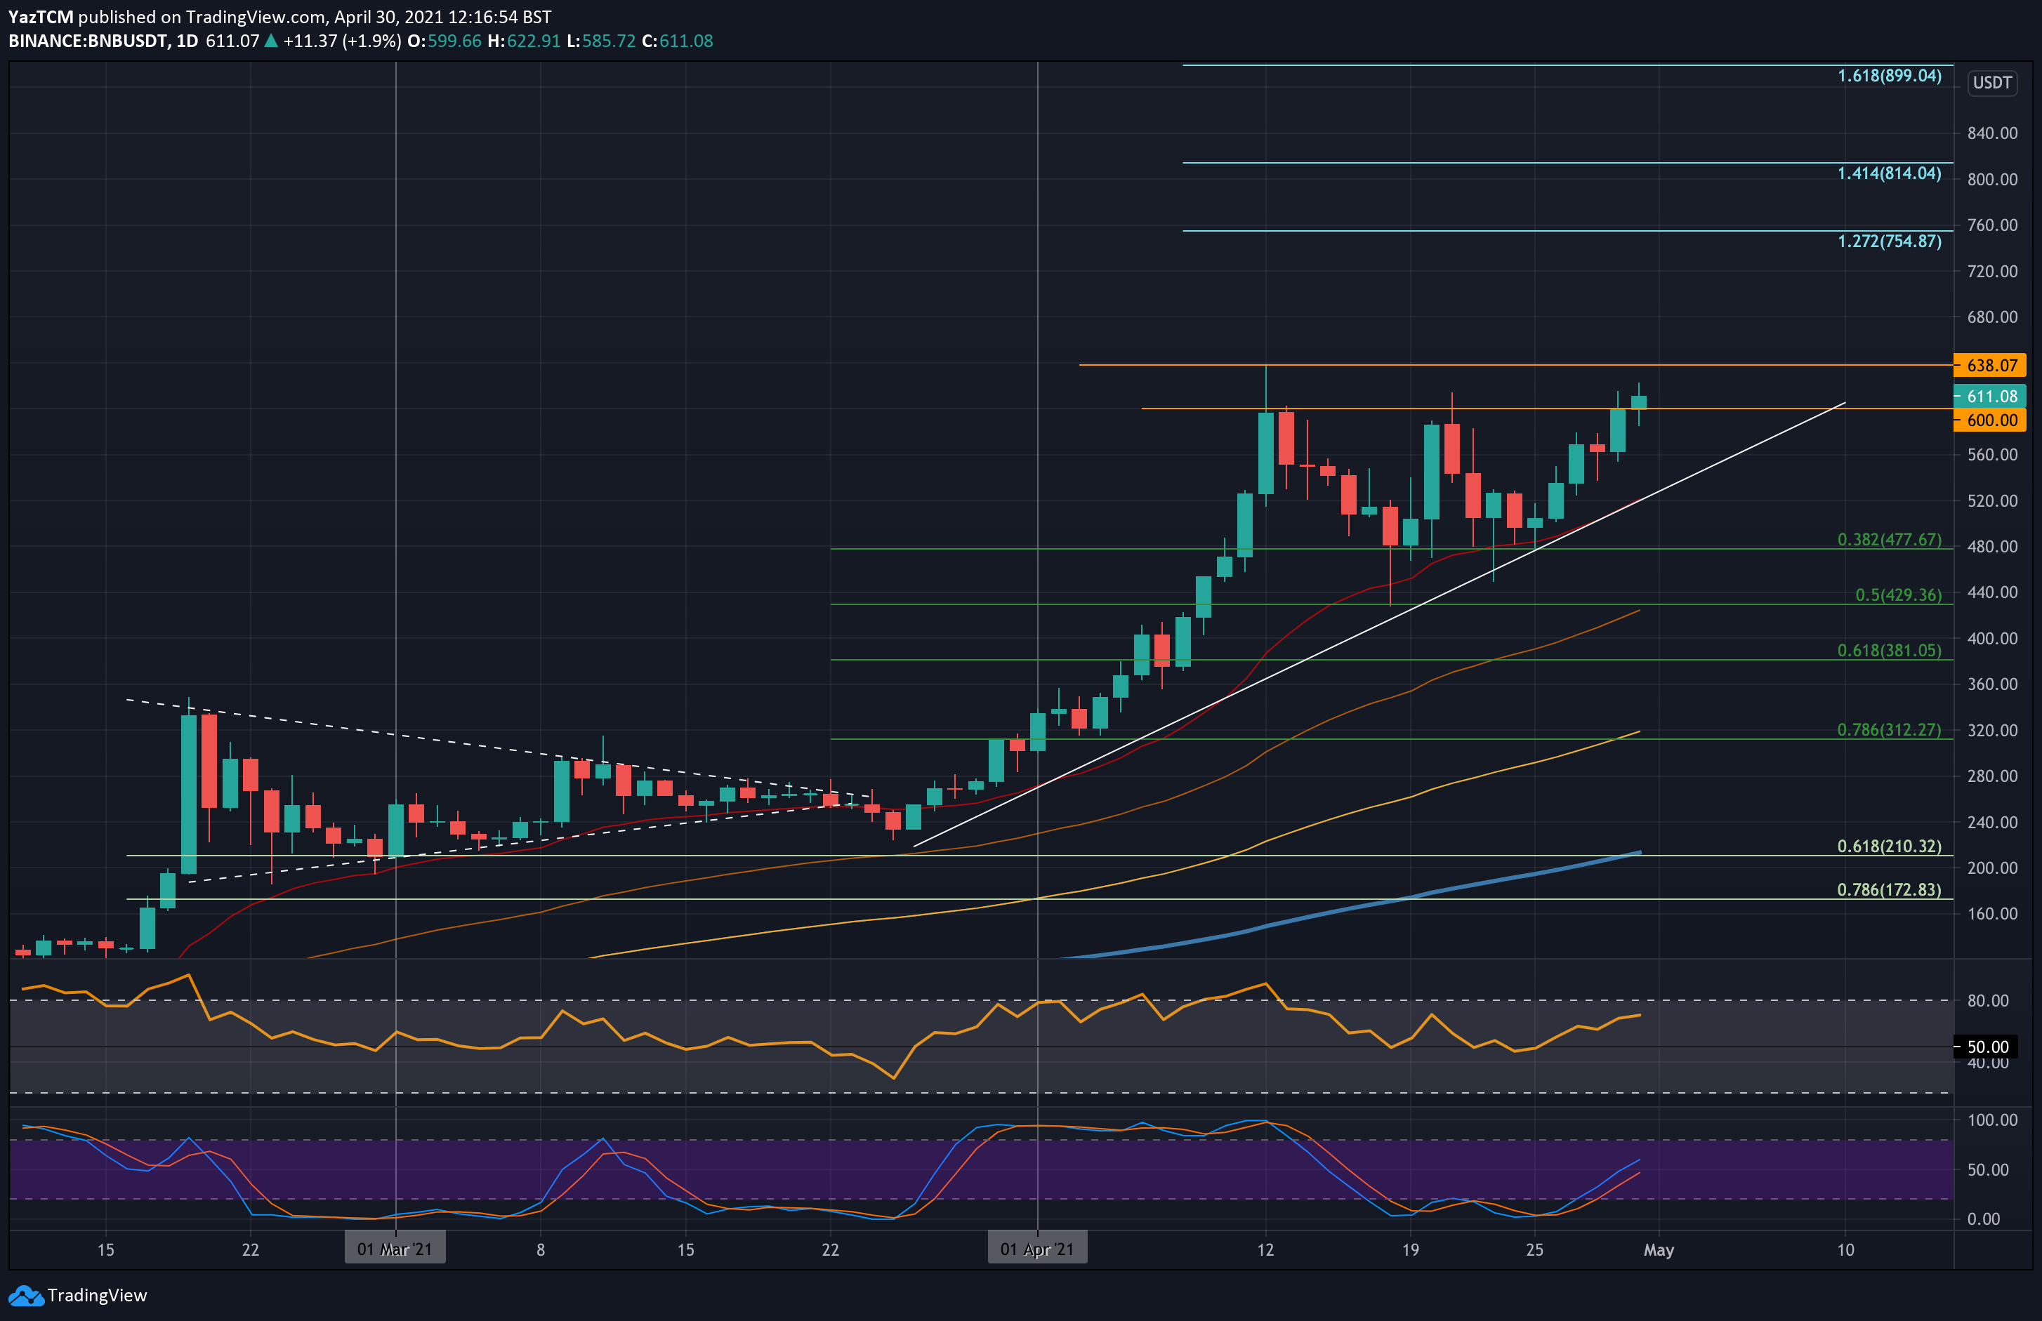Click the BINANCE:BNBUSDT, 1D symbol title

(x=103, y=41)
